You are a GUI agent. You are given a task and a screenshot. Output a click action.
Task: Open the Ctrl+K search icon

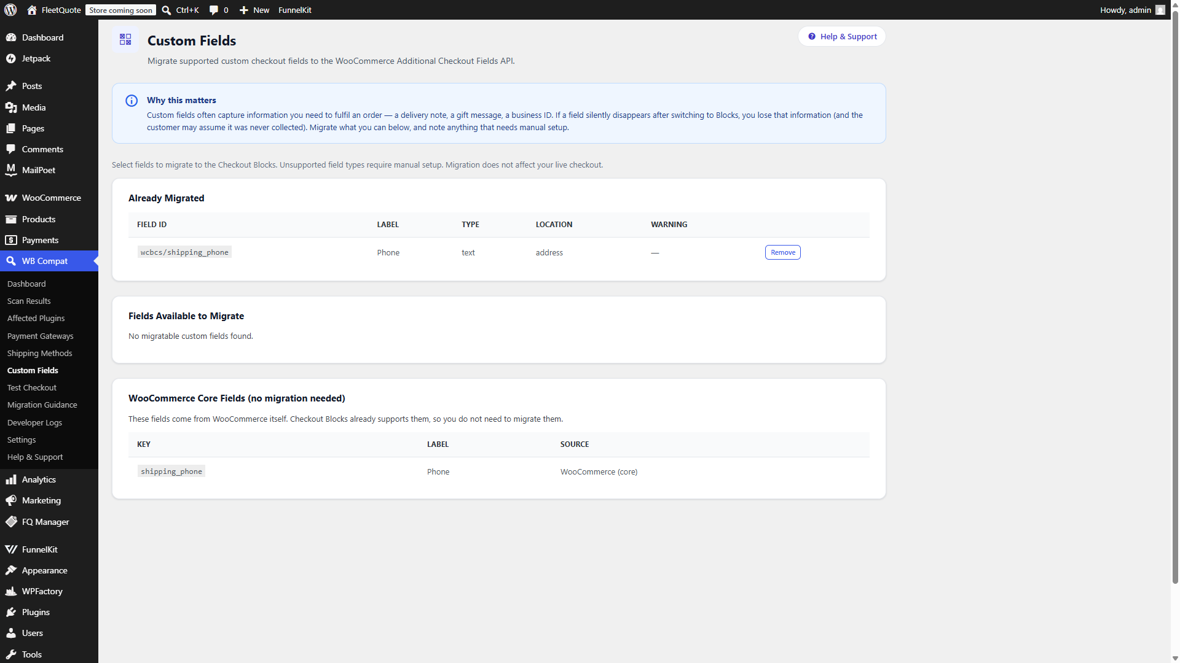(x=167, y=10)
